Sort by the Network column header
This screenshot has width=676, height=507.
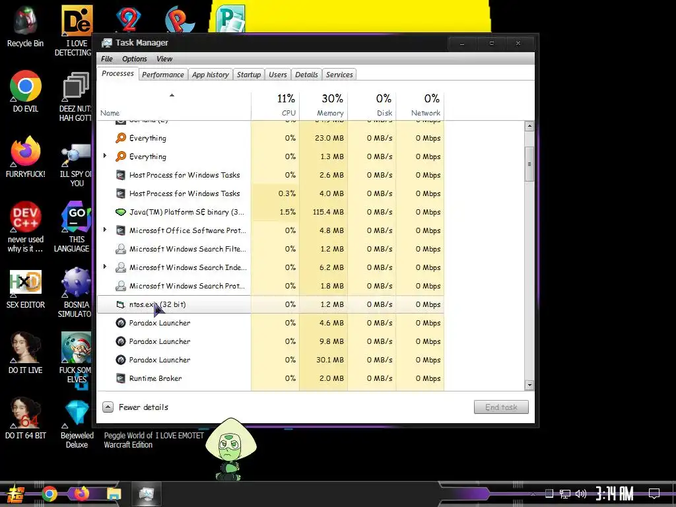pyautogui.click(x=421, y=106)
